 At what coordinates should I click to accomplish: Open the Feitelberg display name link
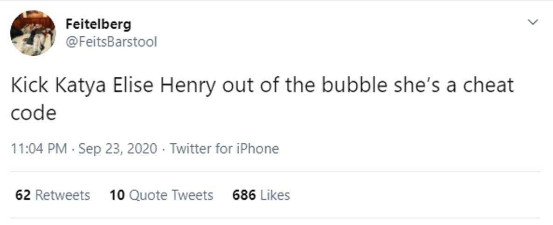tap(98, 24)
